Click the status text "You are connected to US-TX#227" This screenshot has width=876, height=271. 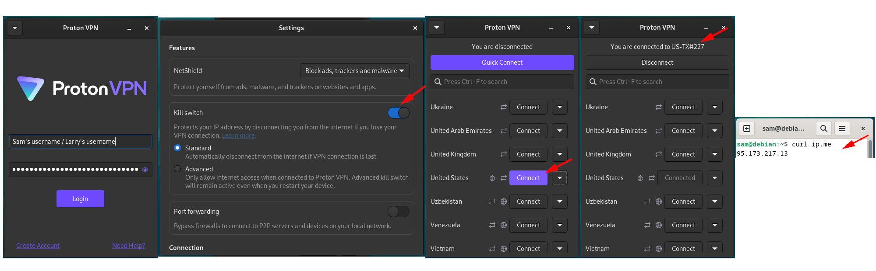tap(657, 47)
